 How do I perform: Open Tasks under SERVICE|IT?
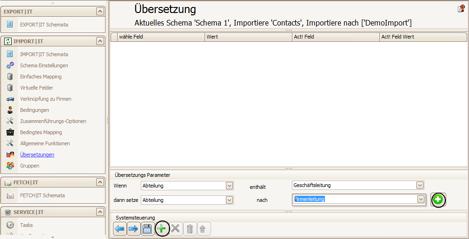tap(26, 225)
